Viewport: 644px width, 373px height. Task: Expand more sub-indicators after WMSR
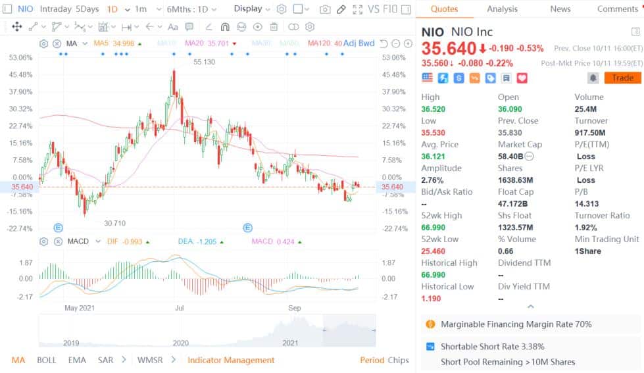tap(173, 360)
